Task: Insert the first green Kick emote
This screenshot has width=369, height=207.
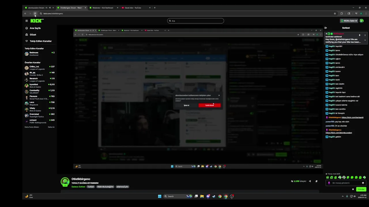Action: [327, 177]
